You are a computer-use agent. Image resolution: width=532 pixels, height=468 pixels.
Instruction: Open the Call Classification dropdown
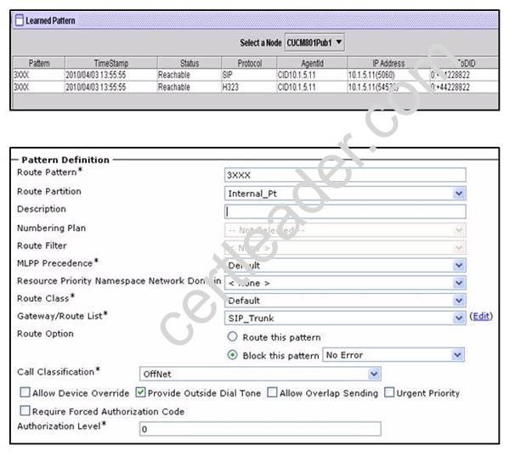tap(260, 374)
